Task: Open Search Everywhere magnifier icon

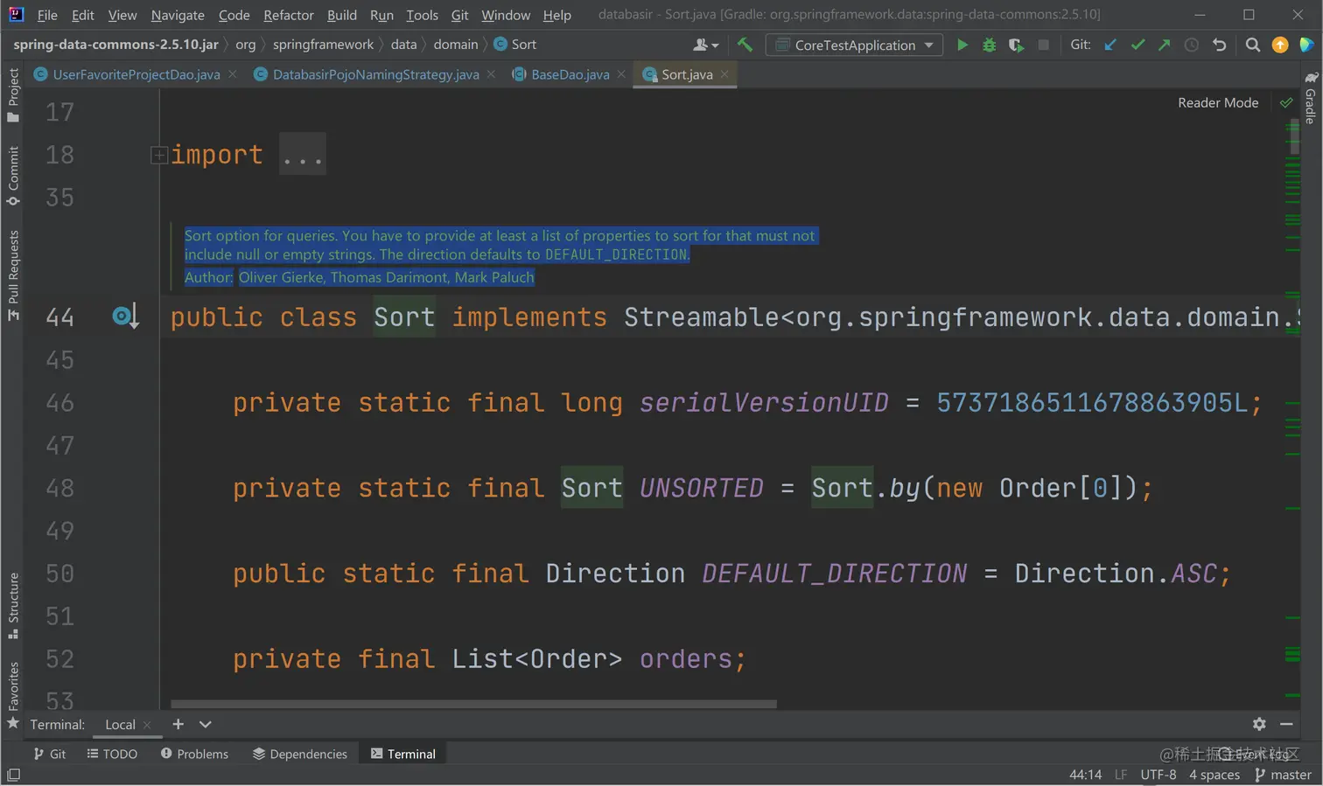Action: tap(1252, 45)
